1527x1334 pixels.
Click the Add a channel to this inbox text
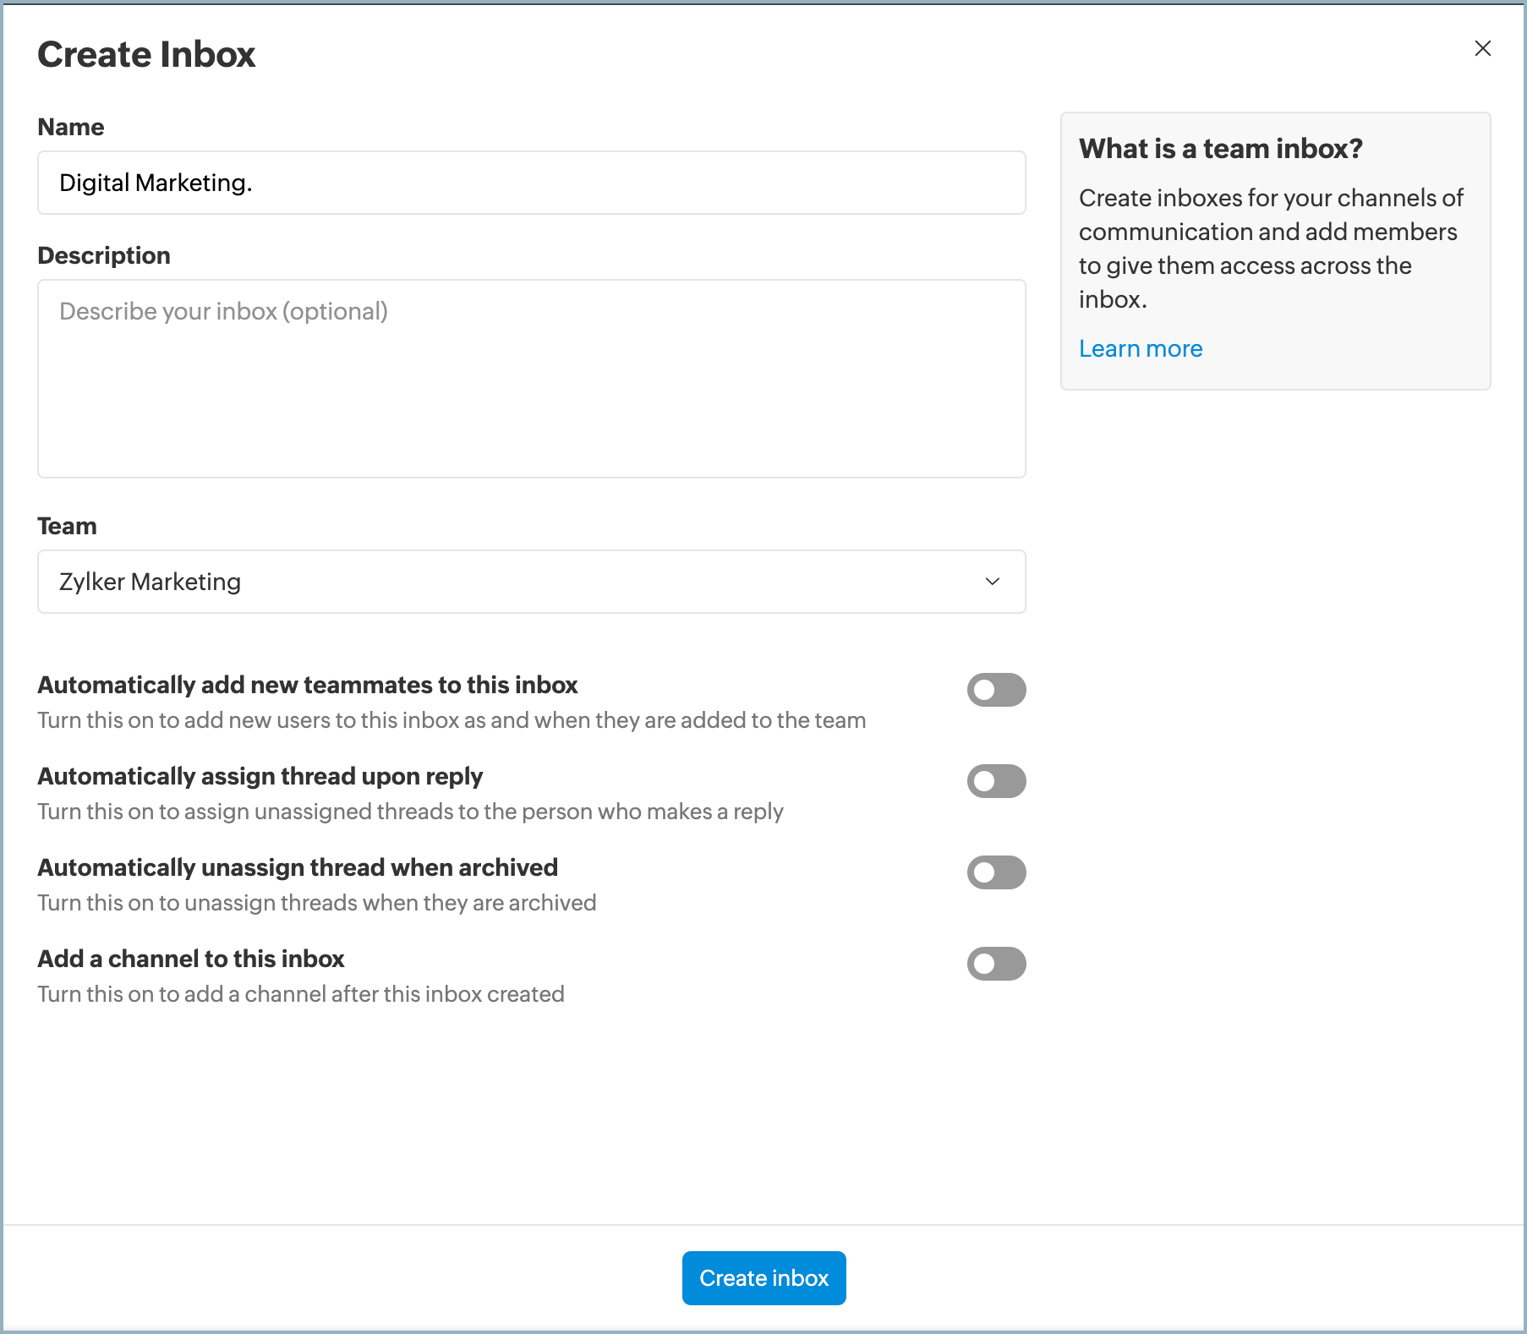[x=191, y=959]
